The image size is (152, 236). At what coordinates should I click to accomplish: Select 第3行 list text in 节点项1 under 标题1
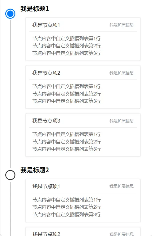(x=66, y=53)
